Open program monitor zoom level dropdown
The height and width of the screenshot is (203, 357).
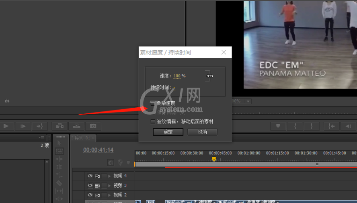(x=248, y=101)
